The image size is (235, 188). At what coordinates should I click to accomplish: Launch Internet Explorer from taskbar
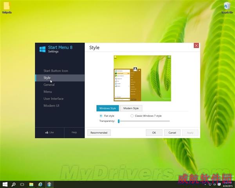coord(40,184)
